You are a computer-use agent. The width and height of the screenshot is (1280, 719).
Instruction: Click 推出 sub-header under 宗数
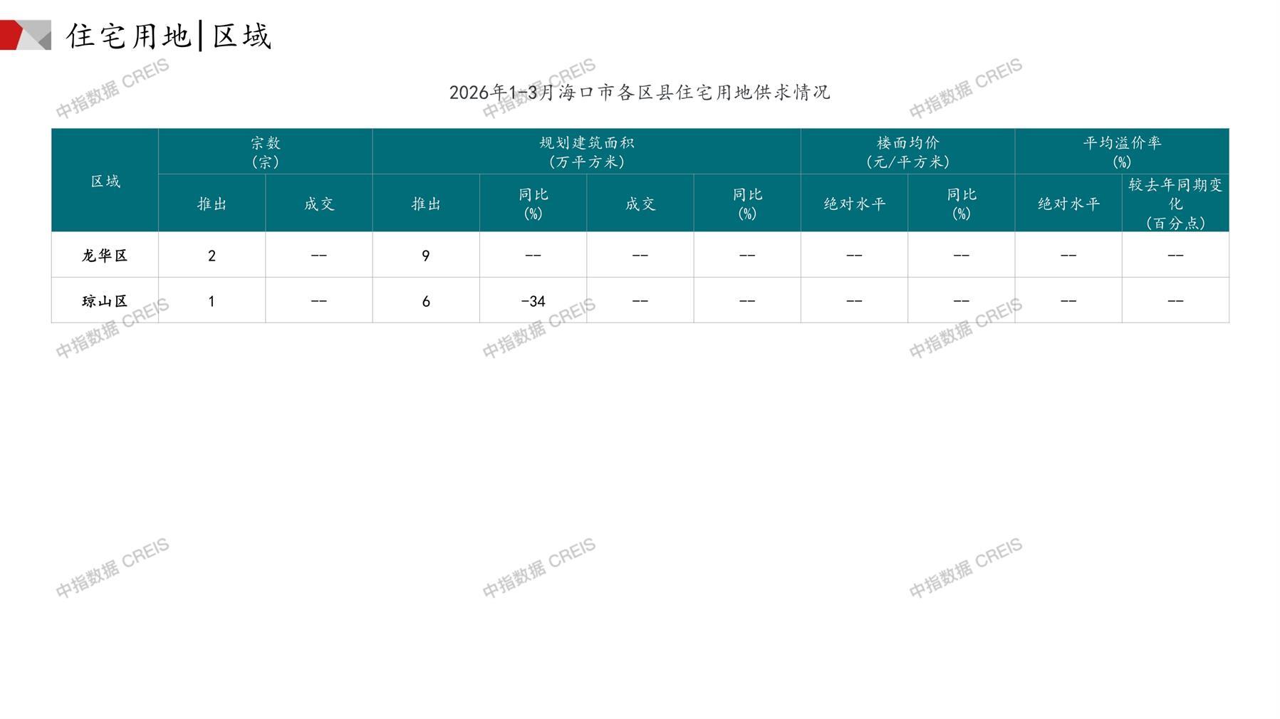212,204
